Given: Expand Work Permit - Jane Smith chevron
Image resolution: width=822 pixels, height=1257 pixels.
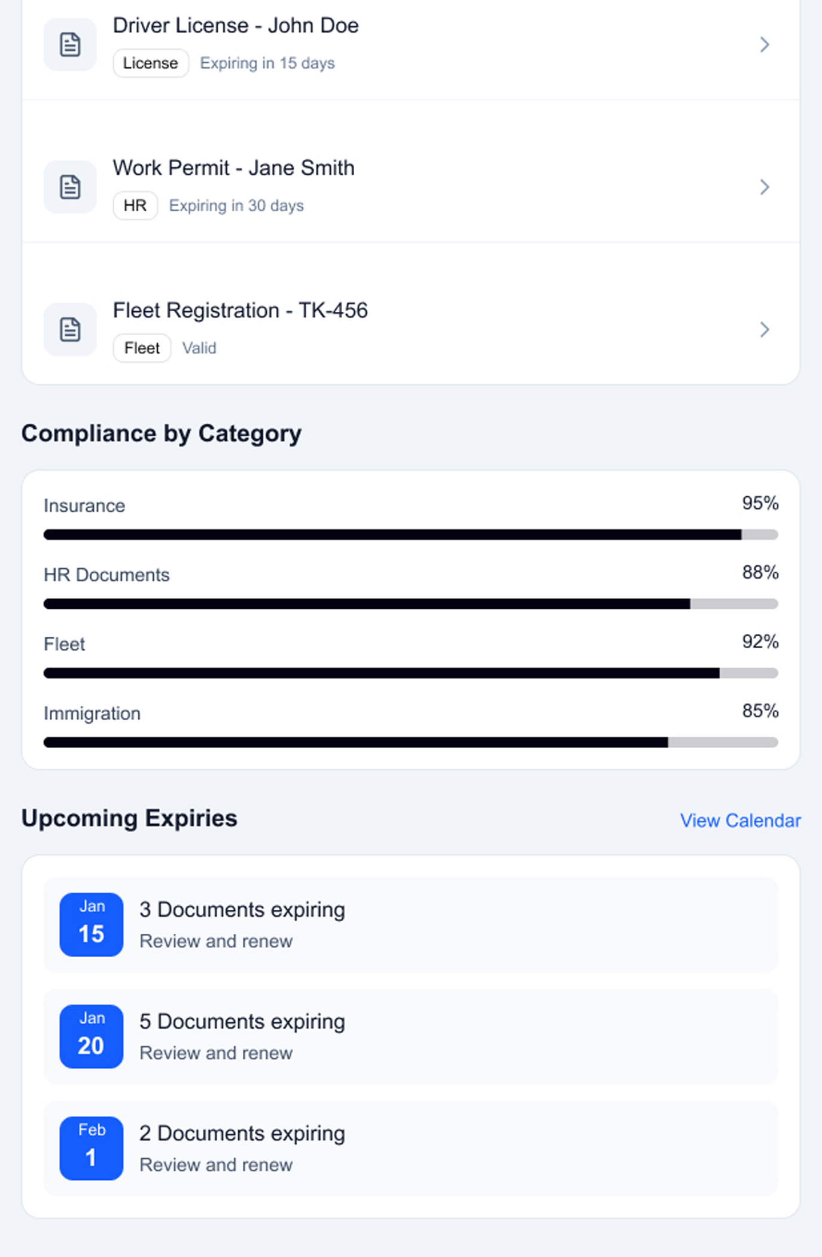Looking at the screenshot, I should tap(764, 187).
